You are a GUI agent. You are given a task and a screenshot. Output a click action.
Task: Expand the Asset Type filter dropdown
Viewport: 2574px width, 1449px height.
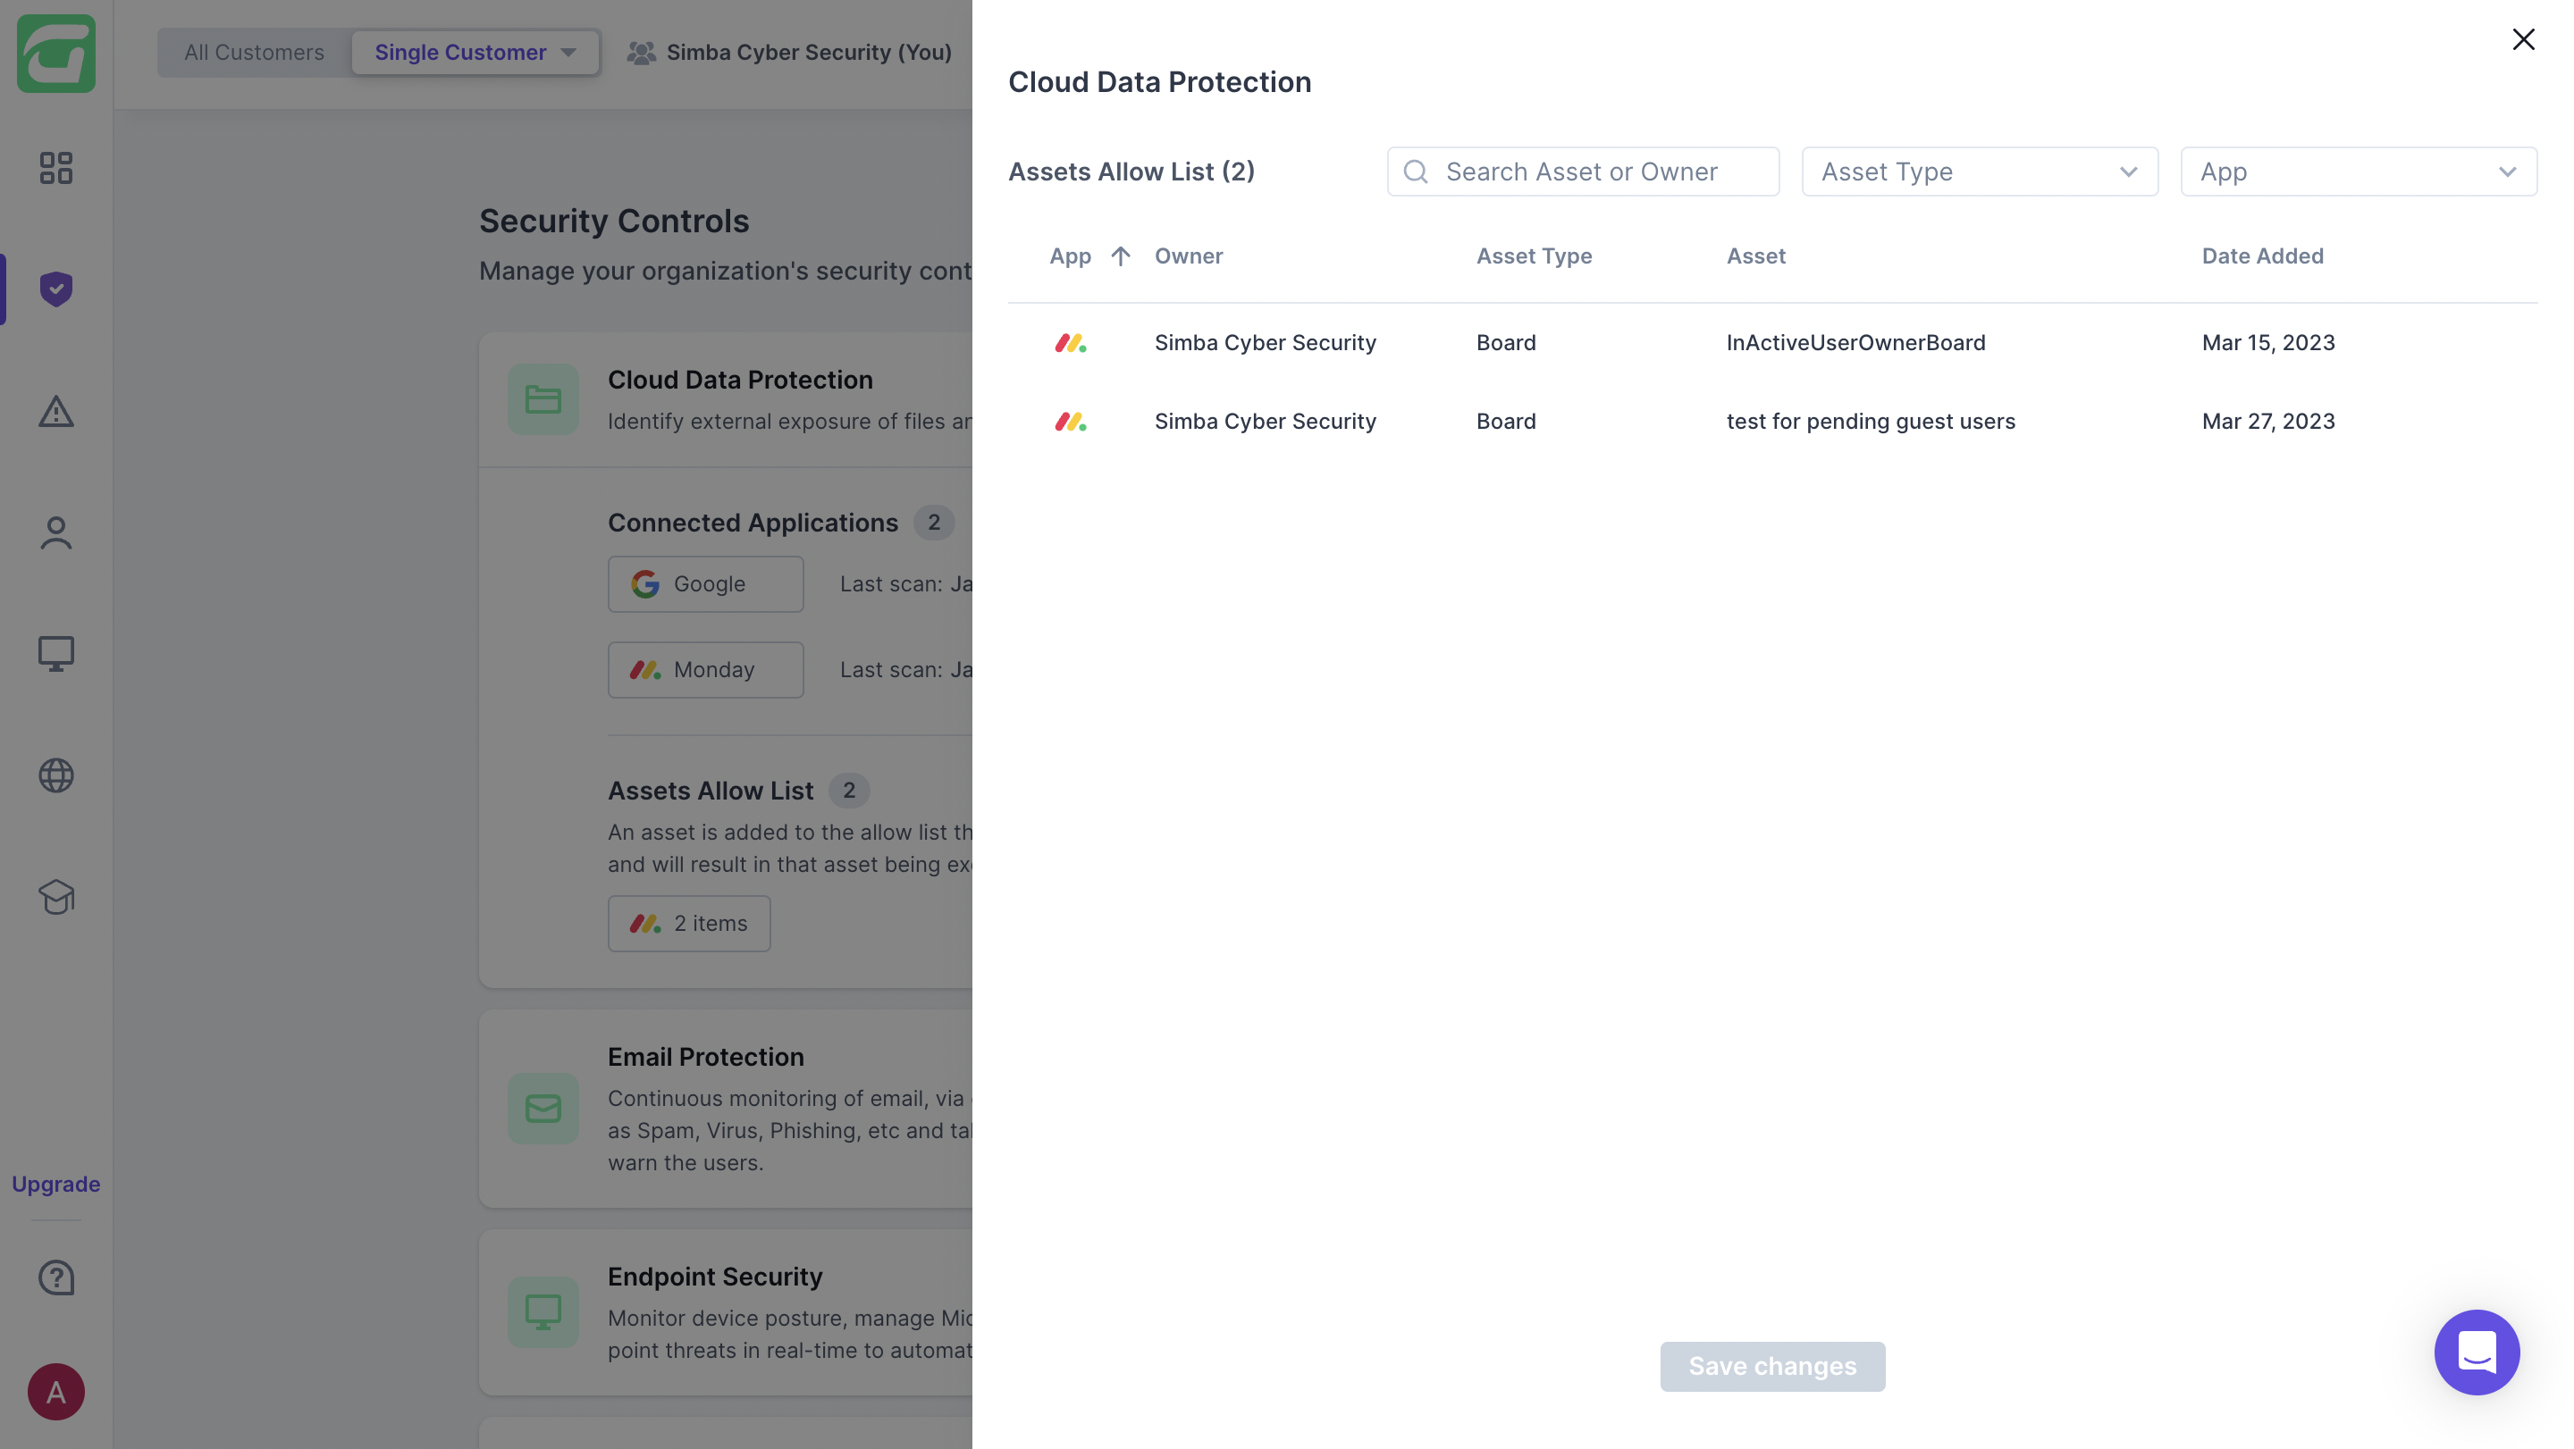[x=1979, y=172]
